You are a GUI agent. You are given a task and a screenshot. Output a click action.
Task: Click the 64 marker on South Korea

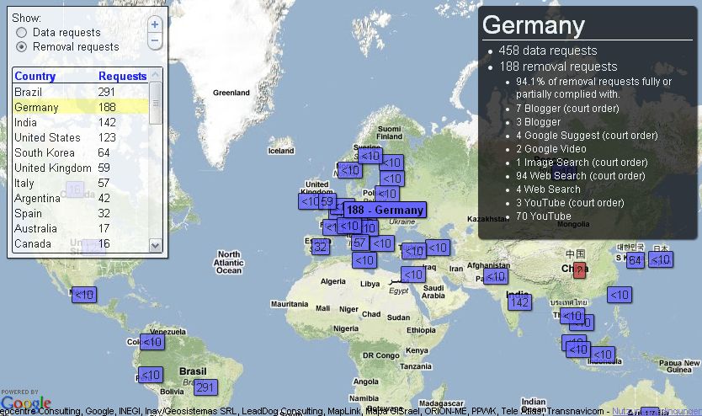point(636,260)
